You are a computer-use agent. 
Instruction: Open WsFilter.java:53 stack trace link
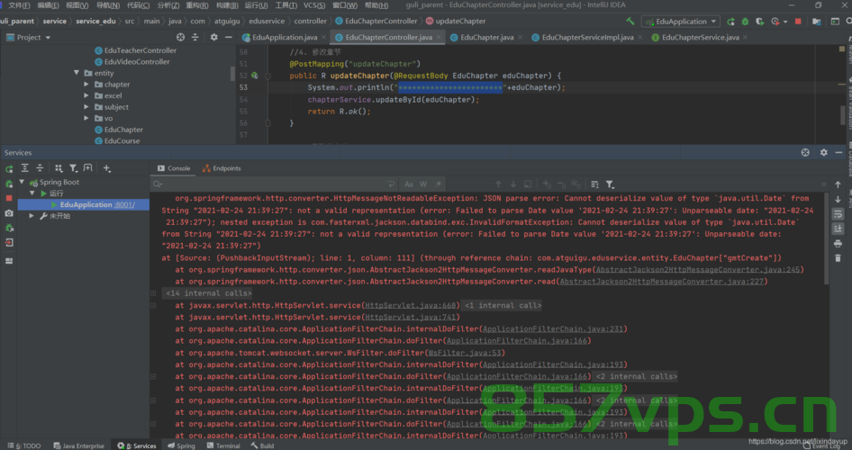pyautogui.click(x=464, y=353)
